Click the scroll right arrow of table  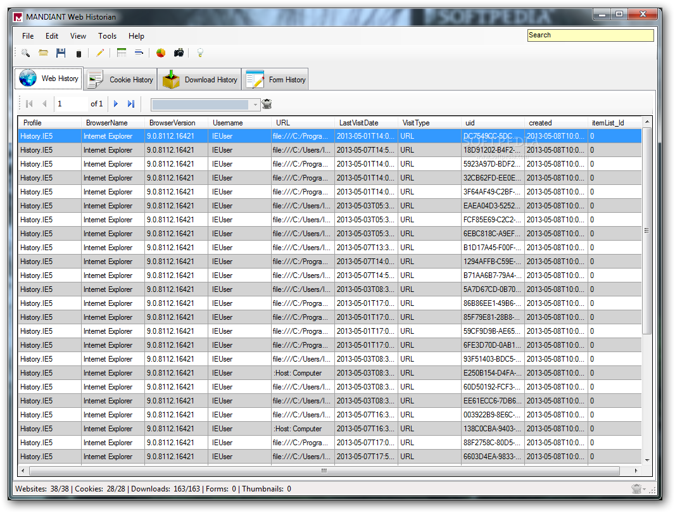tap(636, 471)
